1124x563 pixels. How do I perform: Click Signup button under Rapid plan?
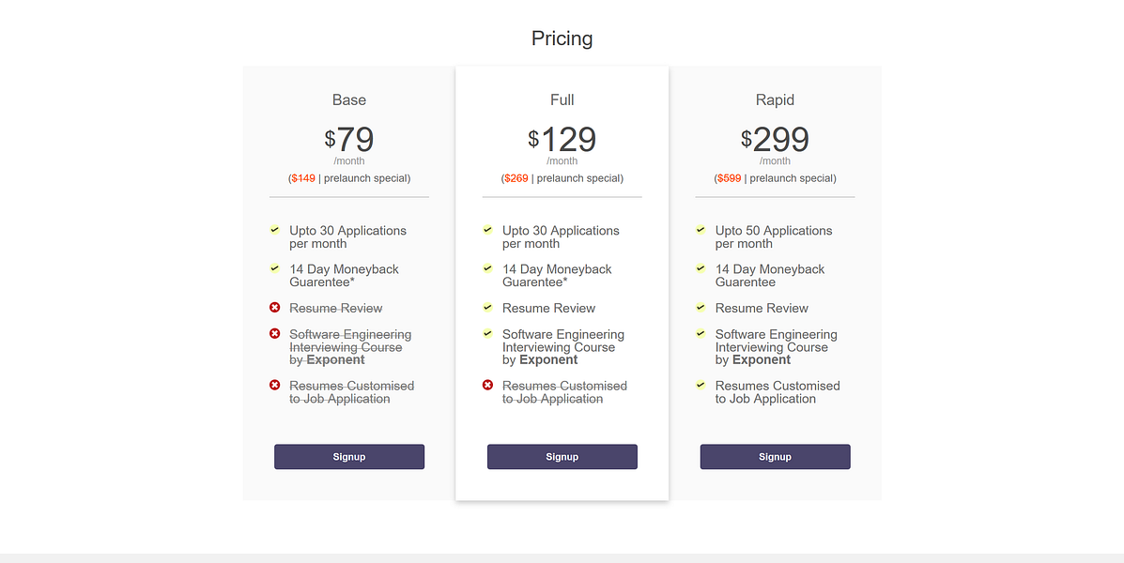pos(775,457)
